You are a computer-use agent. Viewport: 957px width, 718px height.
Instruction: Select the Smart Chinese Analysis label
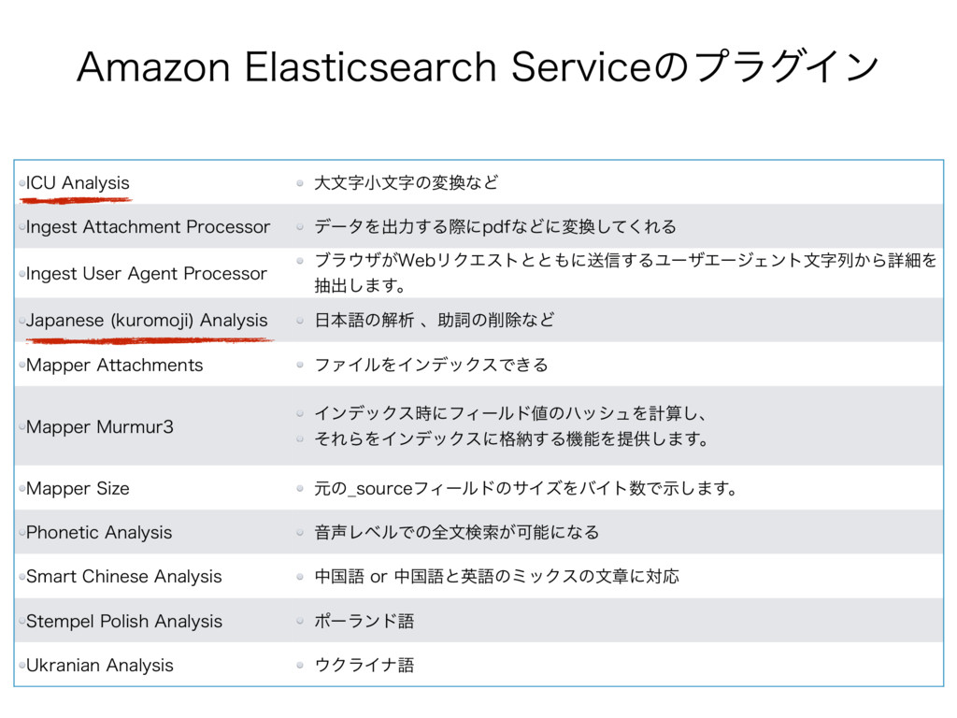point(124,576)
